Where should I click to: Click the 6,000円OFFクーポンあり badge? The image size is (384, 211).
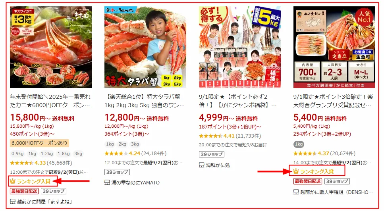39,143
